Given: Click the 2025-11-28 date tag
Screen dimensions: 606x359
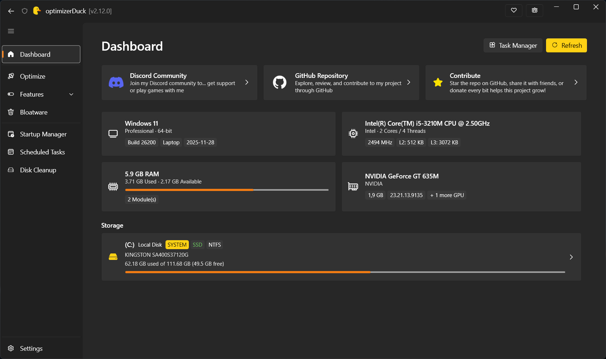Looking at the screenshot, I should pos(200,143).
